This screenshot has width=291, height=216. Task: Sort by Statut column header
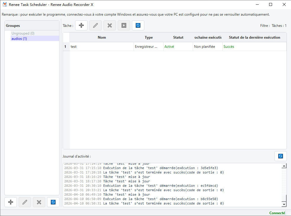point(178,37)
